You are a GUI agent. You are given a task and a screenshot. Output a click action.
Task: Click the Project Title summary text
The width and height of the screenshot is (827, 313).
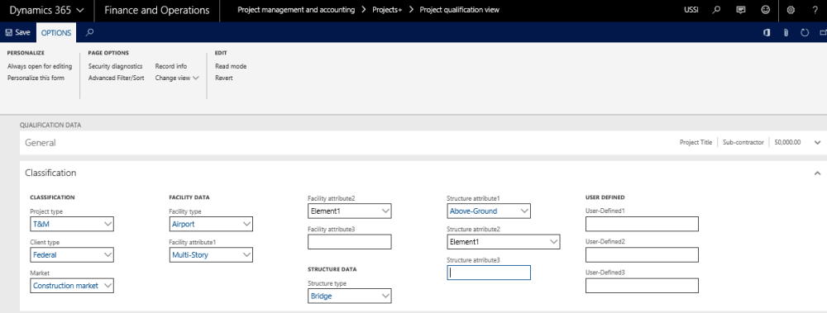click(x=696, y=143)
